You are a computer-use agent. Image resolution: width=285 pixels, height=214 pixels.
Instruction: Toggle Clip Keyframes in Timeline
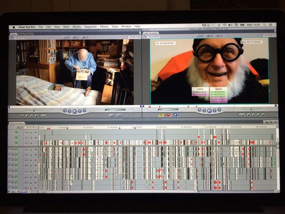[x=13, y=192]
